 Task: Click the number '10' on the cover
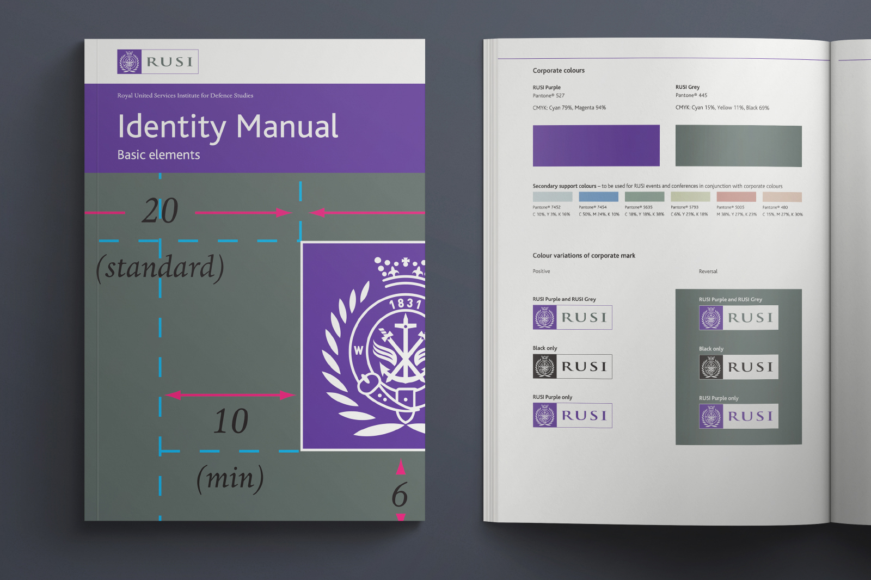(x=231, y=421)
